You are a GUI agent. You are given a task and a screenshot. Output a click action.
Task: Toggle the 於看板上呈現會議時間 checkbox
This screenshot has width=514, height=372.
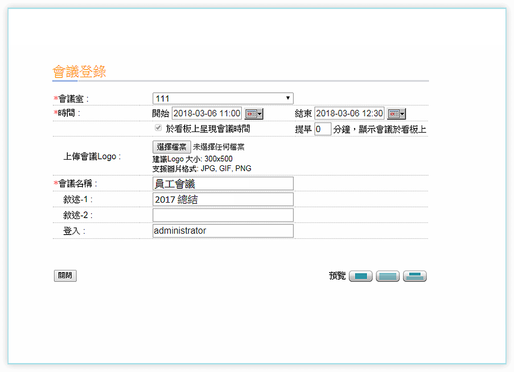pos(158,128)
